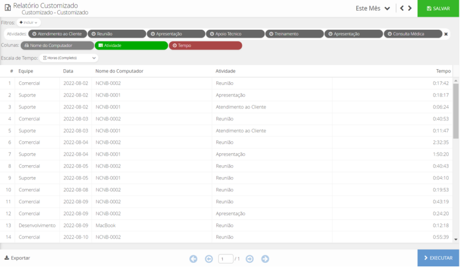Viewport: 460px width, 267px height.
Task: Click the time value '0:55:39'
Action: (441, 237)
